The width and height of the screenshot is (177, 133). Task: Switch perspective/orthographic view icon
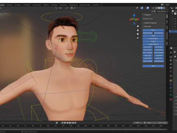(138, 38)
